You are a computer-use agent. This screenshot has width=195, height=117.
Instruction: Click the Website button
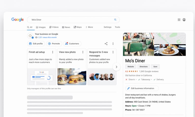point(131,67)
